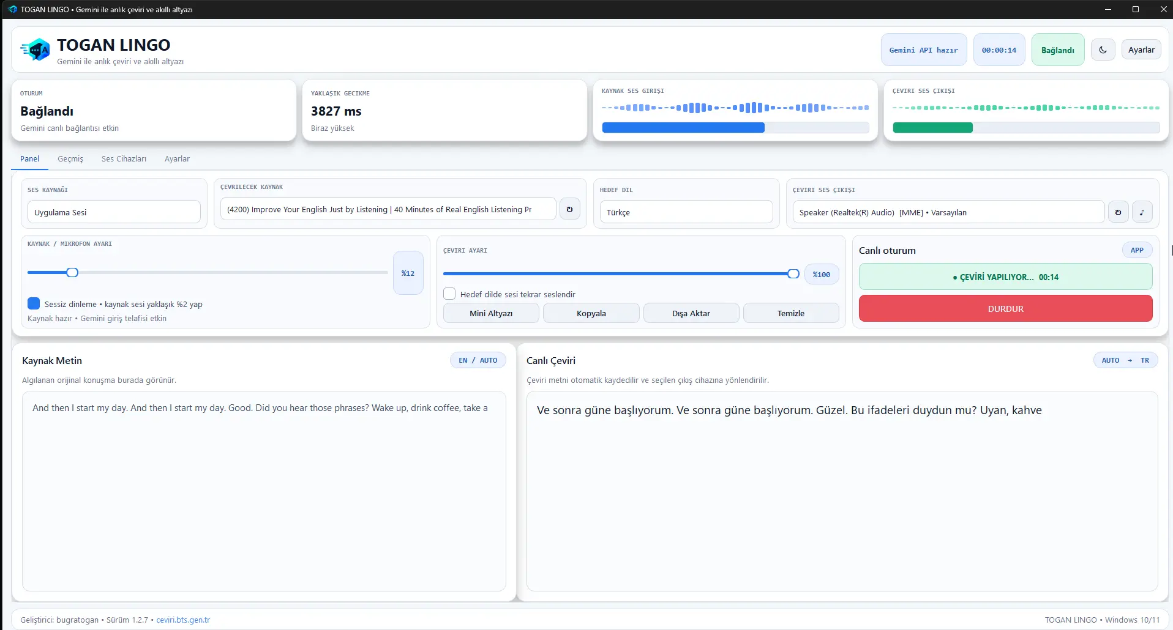This screenshot has height=630, width=1173.
Task: Click the source audio input level bar
Action: 735,127
